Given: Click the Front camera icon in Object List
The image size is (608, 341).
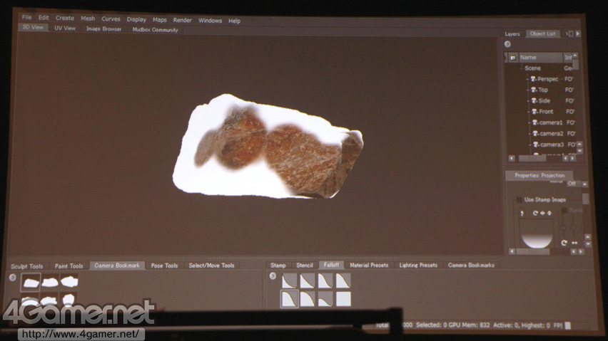Looking at the screenshot, I should pyautogui.click(x=535, y=111).
